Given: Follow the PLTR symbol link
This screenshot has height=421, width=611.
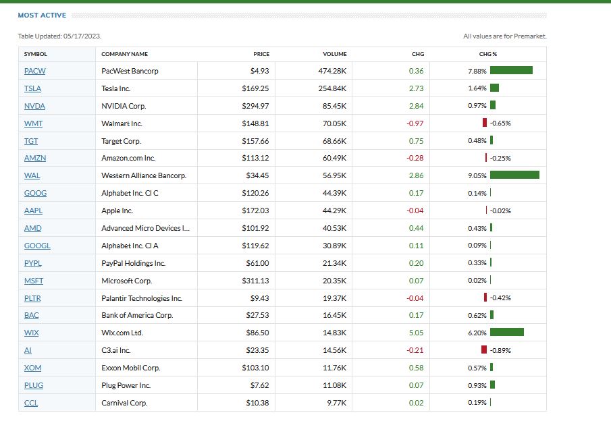Looking at the screenshot, I should [x=33, y=298].
